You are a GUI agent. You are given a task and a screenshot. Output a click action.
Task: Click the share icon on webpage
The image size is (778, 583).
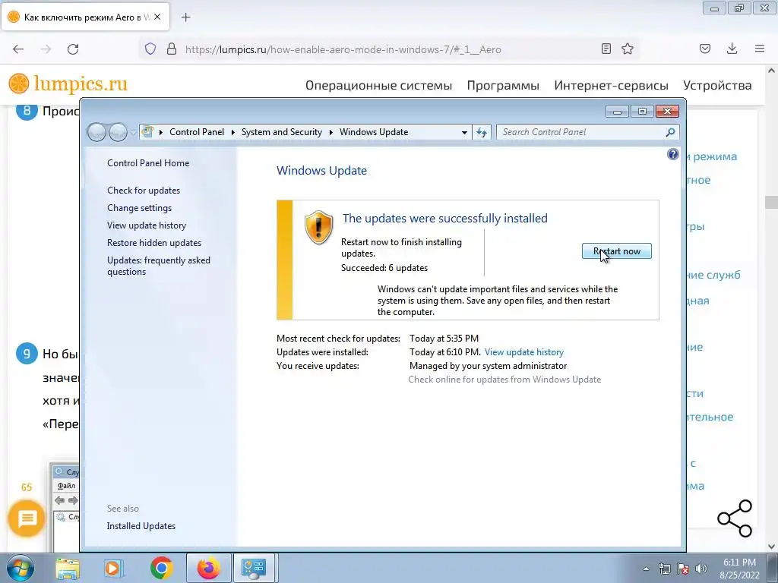click(735, 518)
